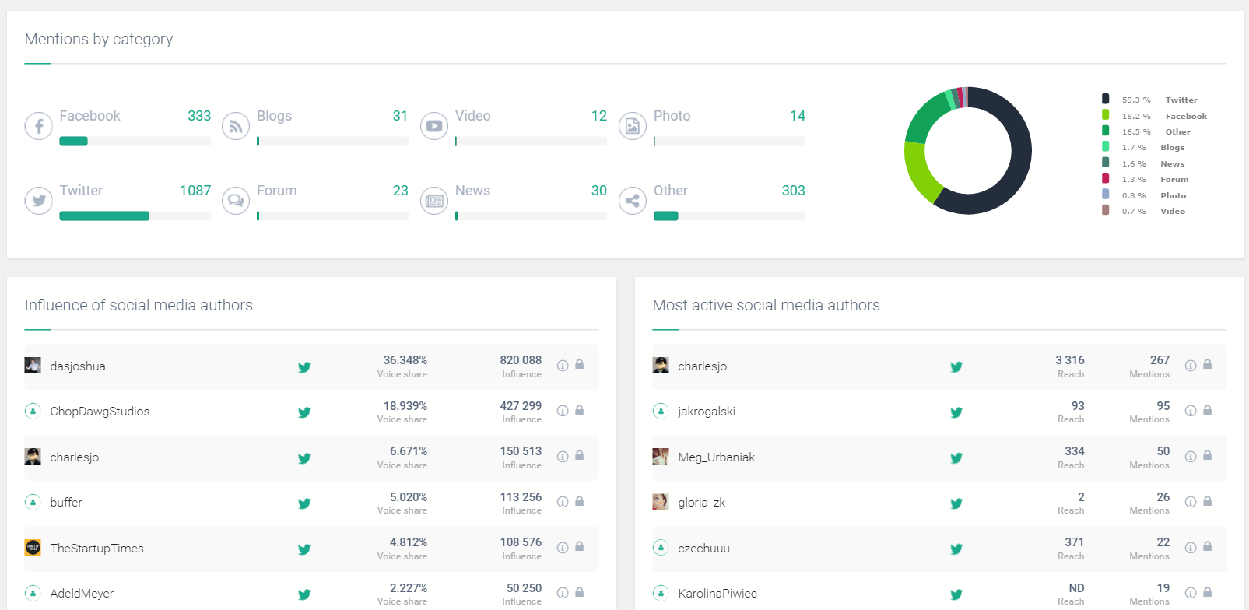
Task: Click the Other share icon
Action: [x=633, y=201]
